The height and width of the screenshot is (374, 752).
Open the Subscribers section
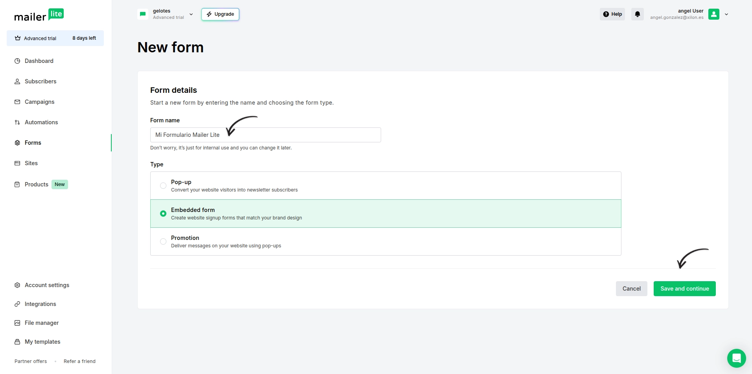[x=40, y=81]
